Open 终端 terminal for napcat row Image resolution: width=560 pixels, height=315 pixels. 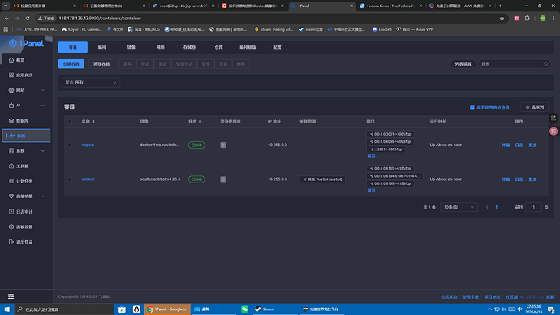(x=506, y=145)
